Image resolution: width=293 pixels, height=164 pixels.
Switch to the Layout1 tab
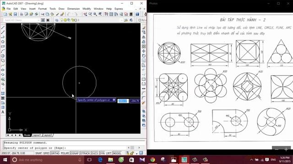37,135
